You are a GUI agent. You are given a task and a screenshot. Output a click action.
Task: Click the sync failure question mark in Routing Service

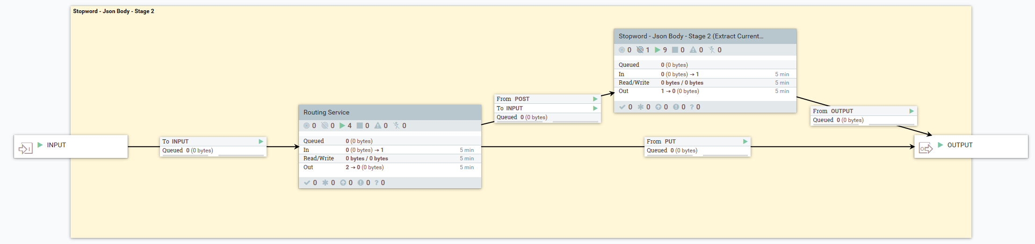(376, 183)
